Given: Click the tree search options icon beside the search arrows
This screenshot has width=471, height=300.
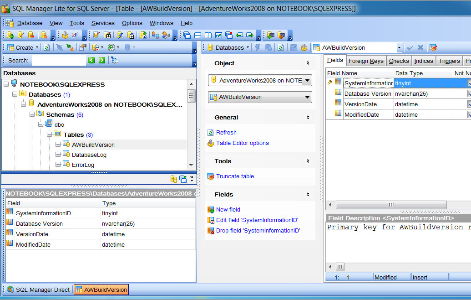Looking at the screenshot, I should [x=114, y=60].
